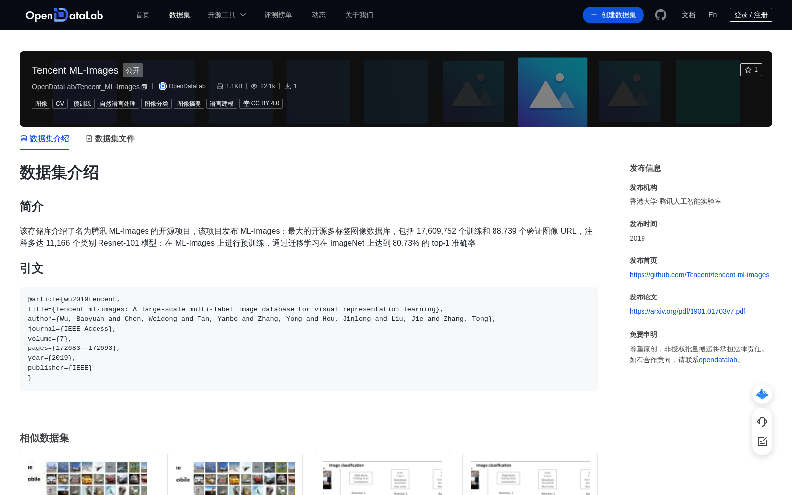This screenshot has width=792, height=495.
Task: Click the 语言建模 tag
Action: pyautogui.click(x=222, y=104)
